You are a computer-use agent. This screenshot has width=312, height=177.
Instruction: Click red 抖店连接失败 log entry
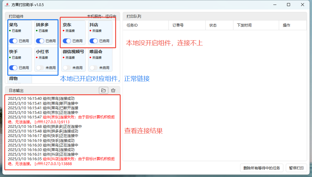[61, 161]
